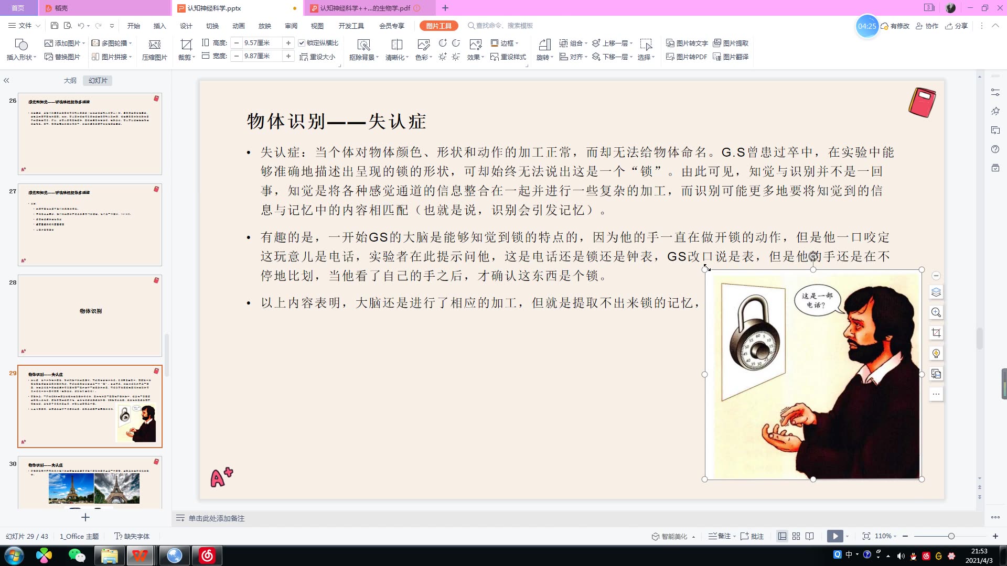Screen dimensions: 1007x566
Task: Click the increase brightness sun icon
Action: [443, 57]
